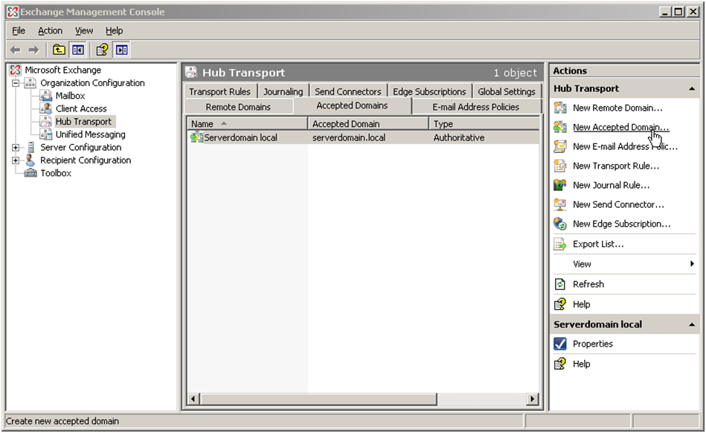
Task: Click the Show/Hide console tree toolbar icon
Action: point(78,50)
